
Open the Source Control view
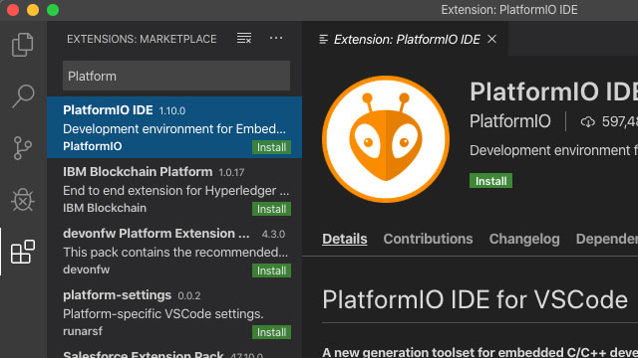(x=23, y=148)
